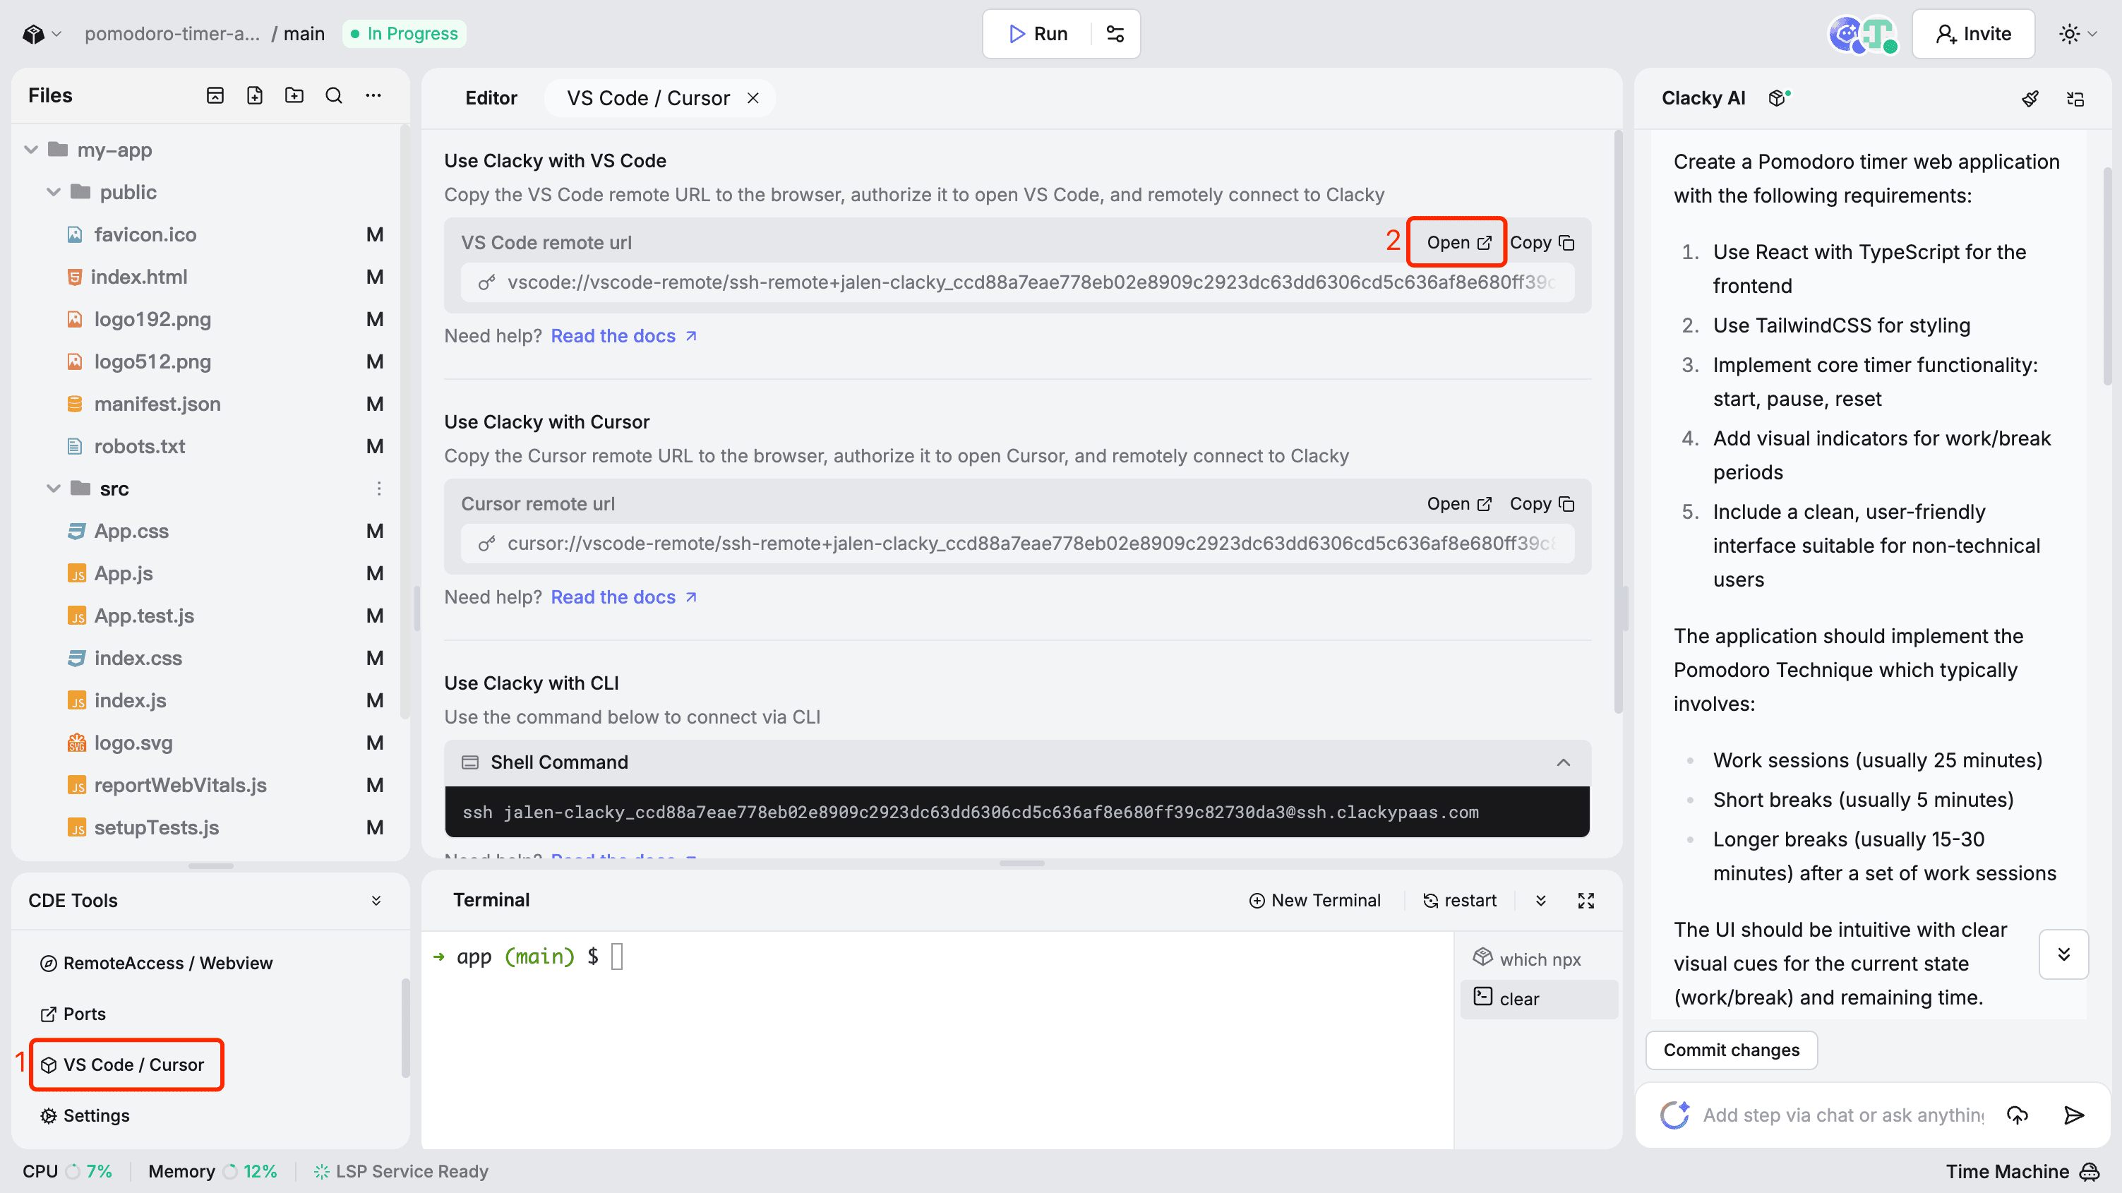The image size is (2122, 1193).
Task: Open the Clacky logo menu at top left
Action: coord(42,34)
